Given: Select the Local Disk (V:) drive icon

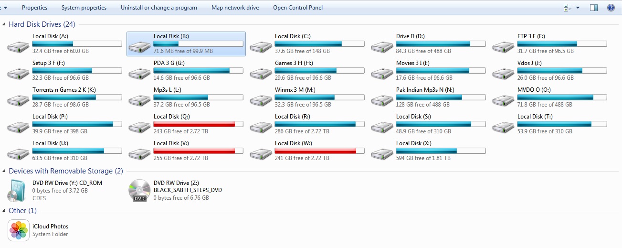Looking at the screenshot, I should [139, 154].
